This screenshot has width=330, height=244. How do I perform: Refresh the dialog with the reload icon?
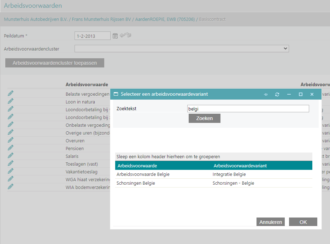(x=277, y=94)
